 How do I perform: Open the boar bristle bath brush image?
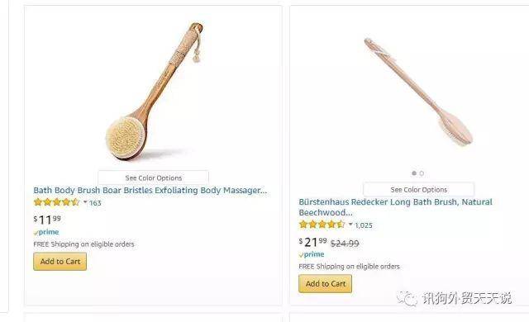pos(155,91)
